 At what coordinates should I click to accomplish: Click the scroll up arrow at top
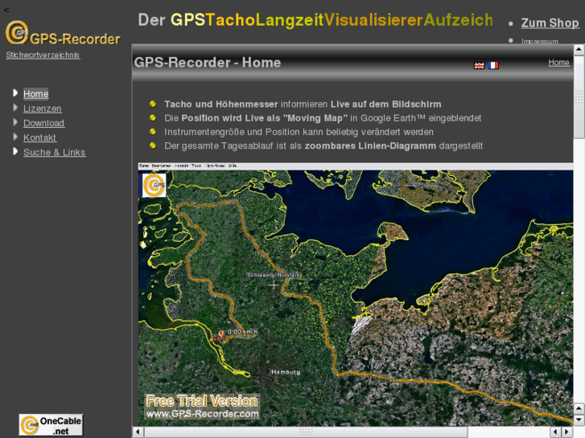(579, 50)
